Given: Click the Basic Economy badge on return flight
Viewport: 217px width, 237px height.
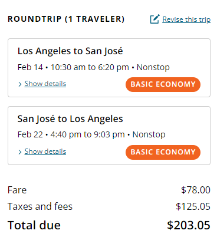Looking at the screenshot, I should coord(163,152).
